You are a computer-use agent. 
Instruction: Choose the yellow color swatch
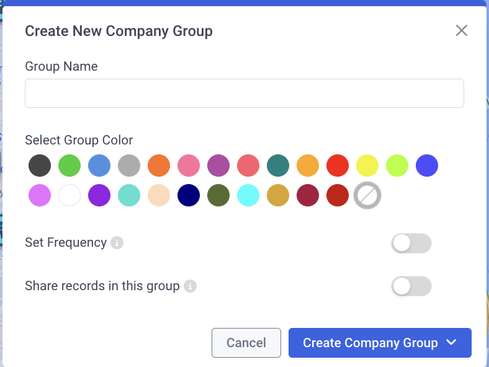367,166
